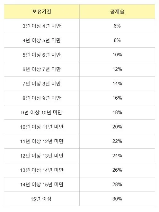The image size is (159, 212).
Task: Click the 4년 이상 5년 미만 row
Action: 80,40
